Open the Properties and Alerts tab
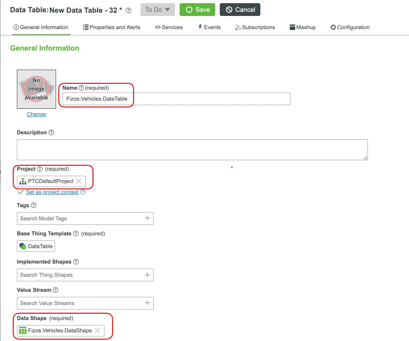The height and width of the screenshot is (341, 409). click(111, 27)
